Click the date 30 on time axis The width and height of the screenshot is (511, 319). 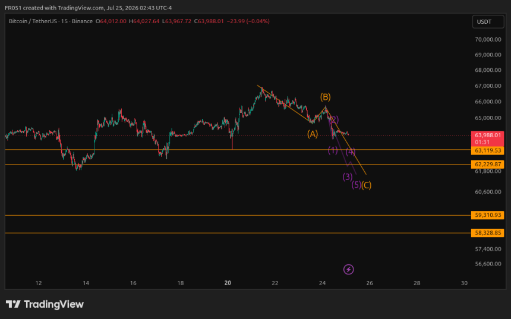click(464, 283)
